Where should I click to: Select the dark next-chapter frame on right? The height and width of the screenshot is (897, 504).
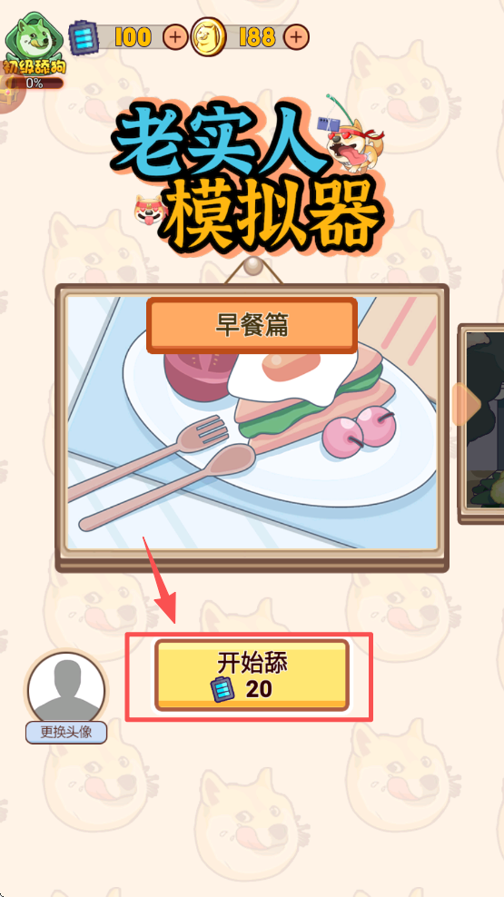point(481,423)
